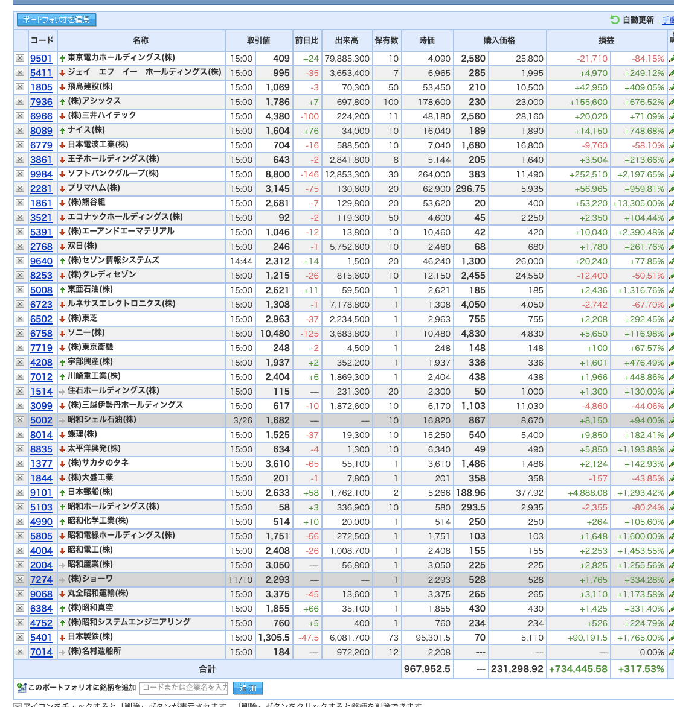Click the name (株)アシックス
This screenshot has width=674, height=707.
[94, 101]
